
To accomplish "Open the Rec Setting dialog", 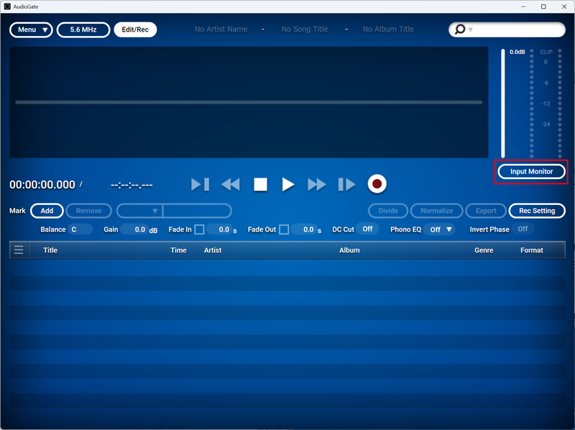I will pos(537,211).
